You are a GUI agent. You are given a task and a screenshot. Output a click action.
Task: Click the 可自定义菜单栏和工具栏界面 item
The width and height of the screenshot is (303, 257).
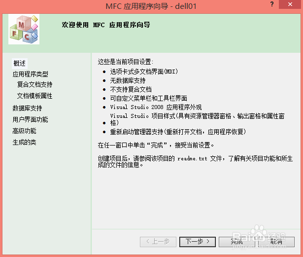tap(149, 98)
